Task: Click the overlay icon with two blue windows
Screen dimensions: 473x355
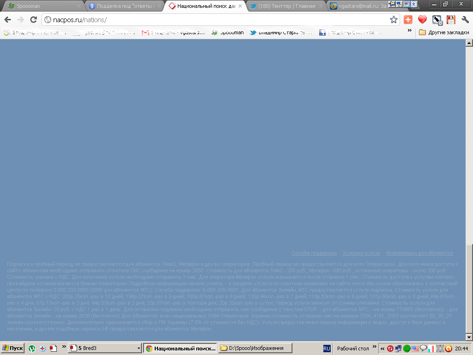Action: point(399,4)
